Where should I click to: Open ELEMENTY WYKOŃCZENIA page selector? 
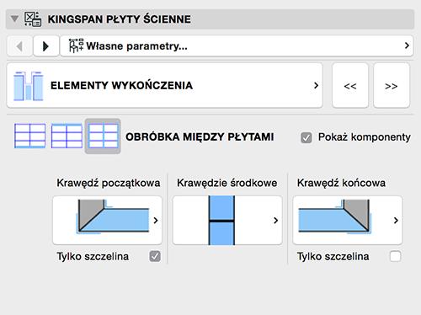164,86
